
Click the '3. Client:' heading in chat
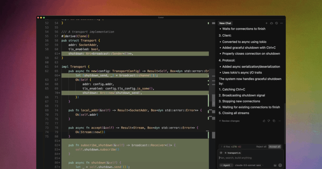[225, 35]
